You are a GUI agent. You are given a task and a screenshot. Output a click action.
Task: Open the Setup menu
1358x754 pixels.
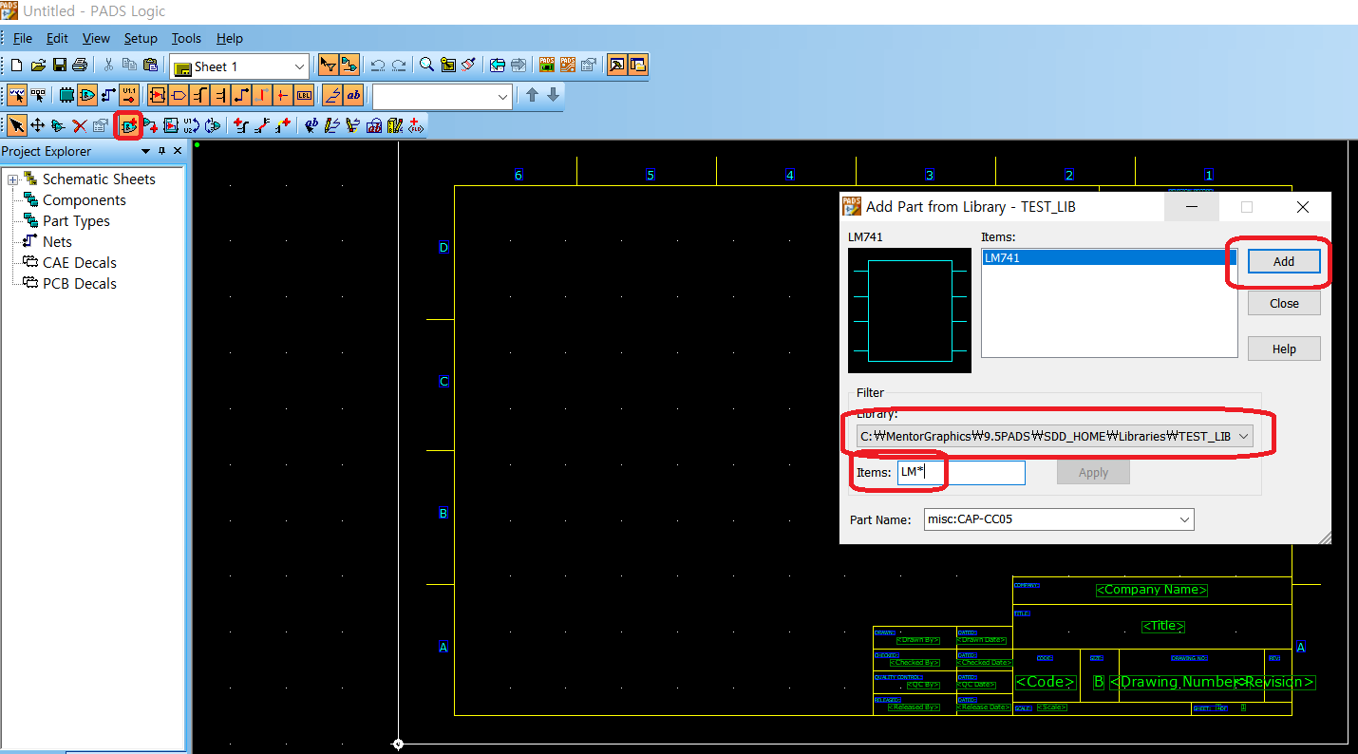pos(141,38)
